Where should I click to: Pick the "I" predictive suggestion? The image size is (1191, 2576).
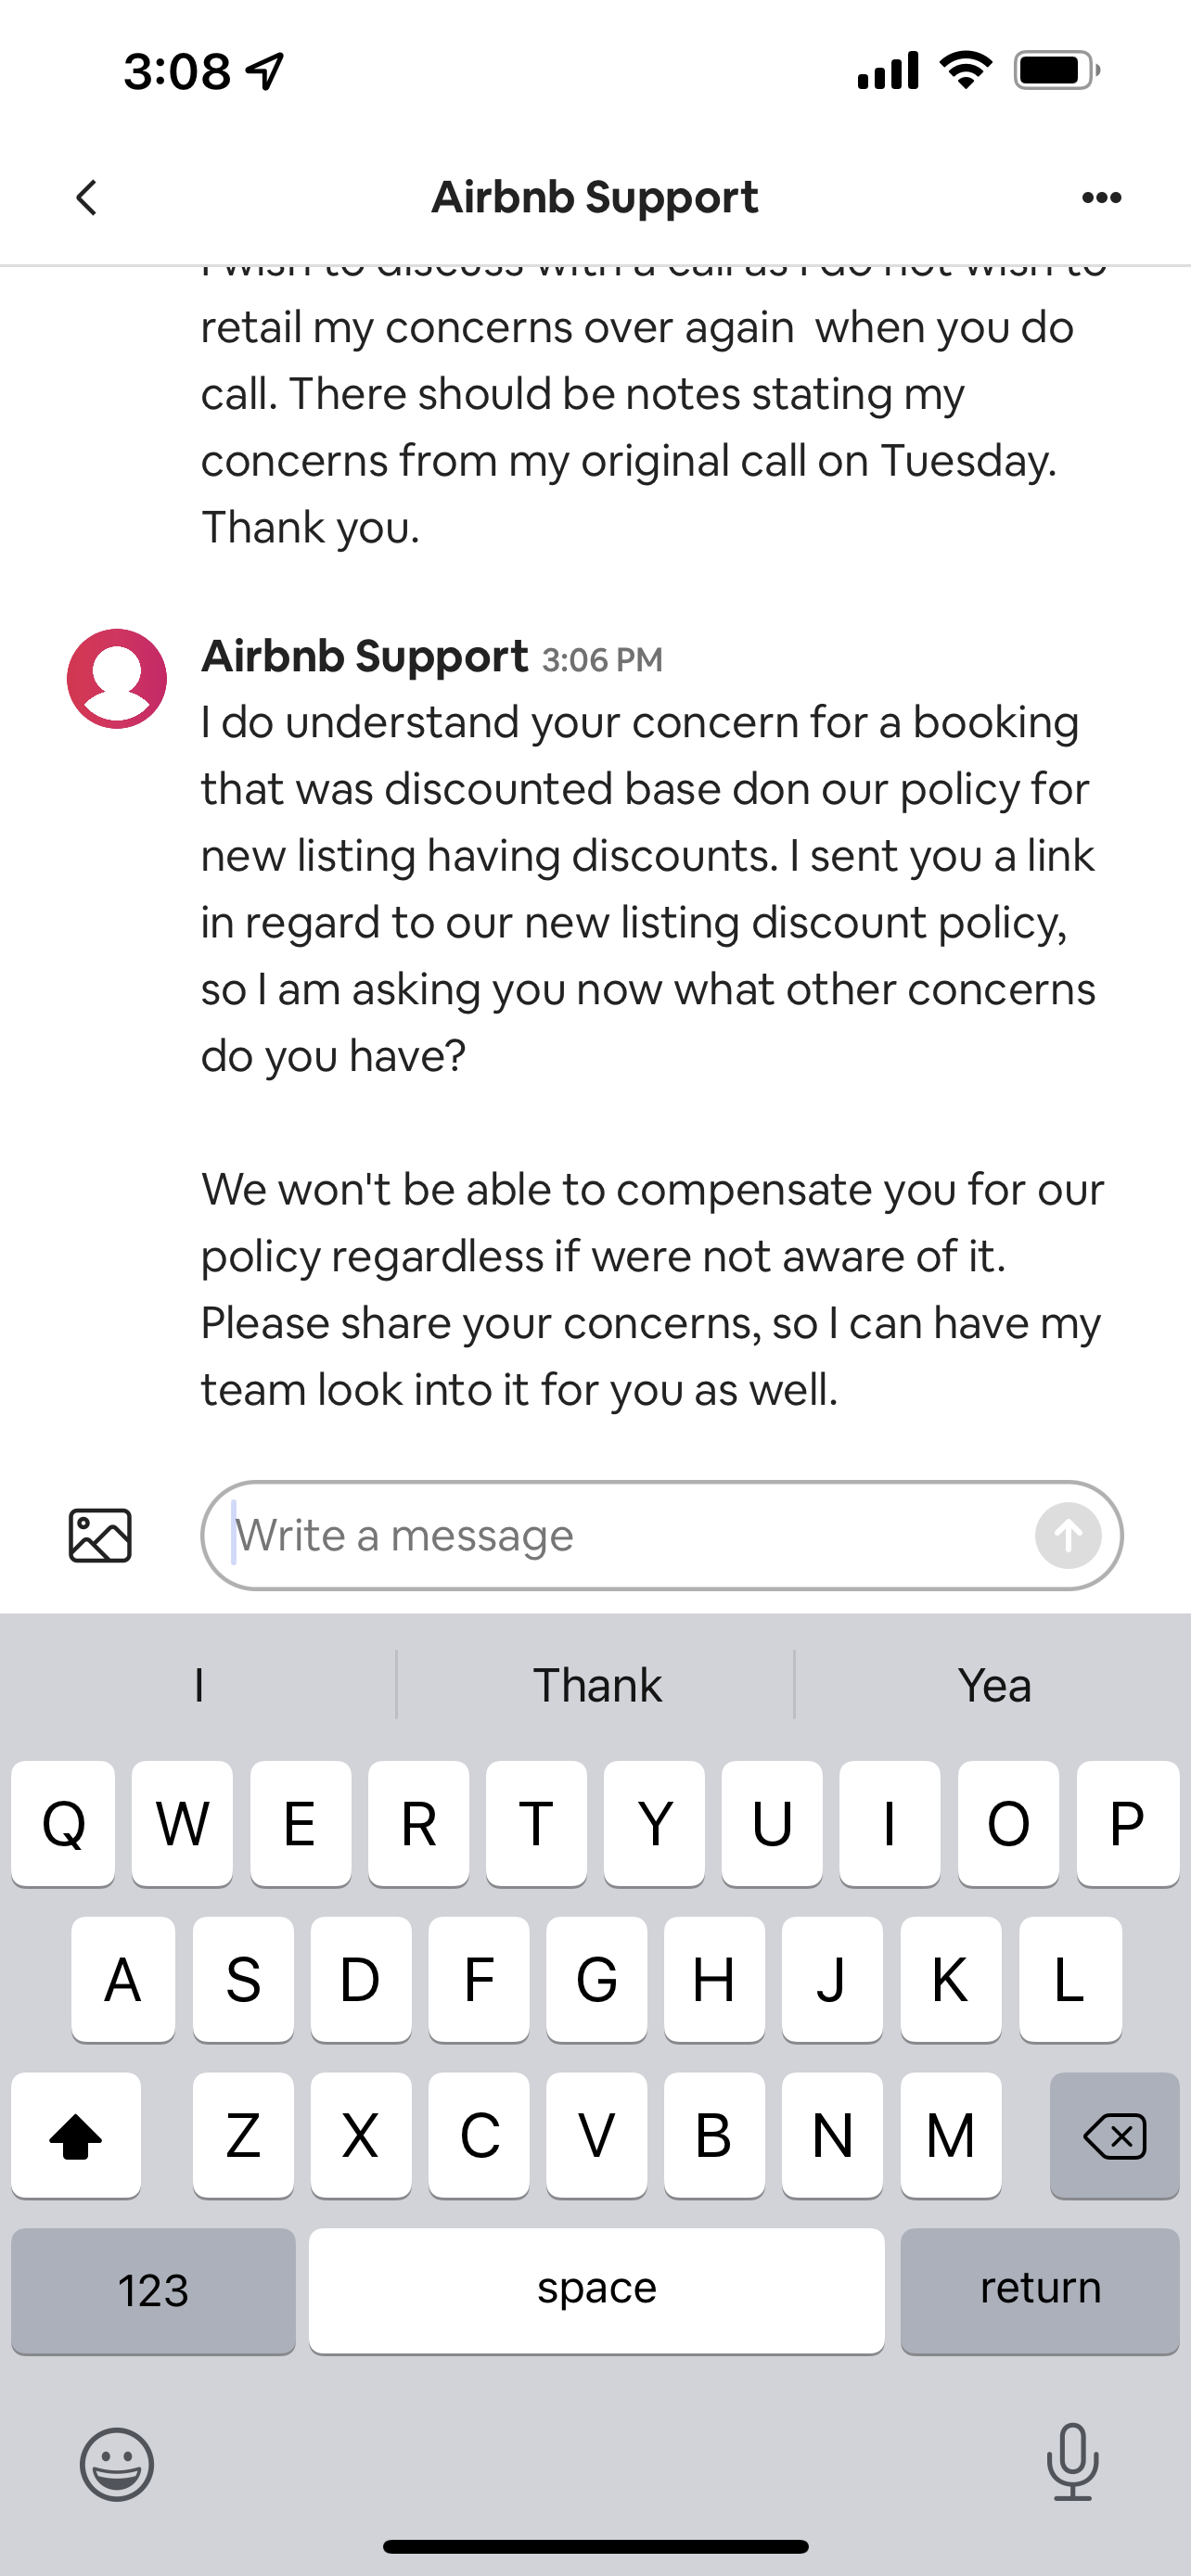[x=199, y=1685]
